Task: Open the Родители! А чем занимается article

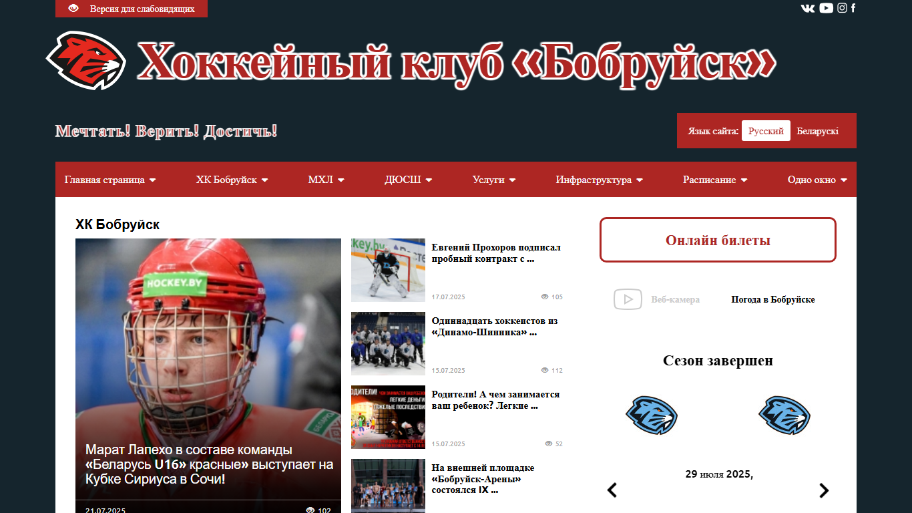Action: click(495, 400)
